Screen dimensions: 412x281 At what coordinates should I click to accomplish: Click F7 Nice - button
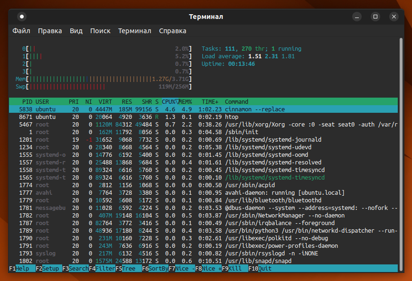(x=182, y=268)
